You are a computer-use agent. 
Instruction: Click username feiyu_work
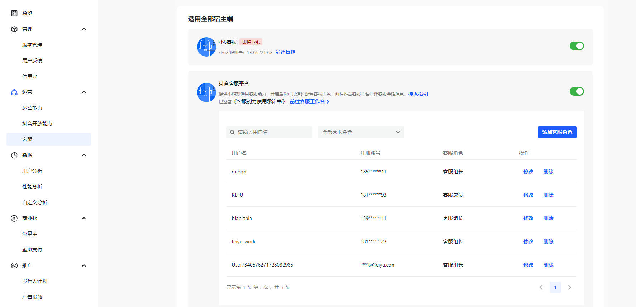click(243, 241)
